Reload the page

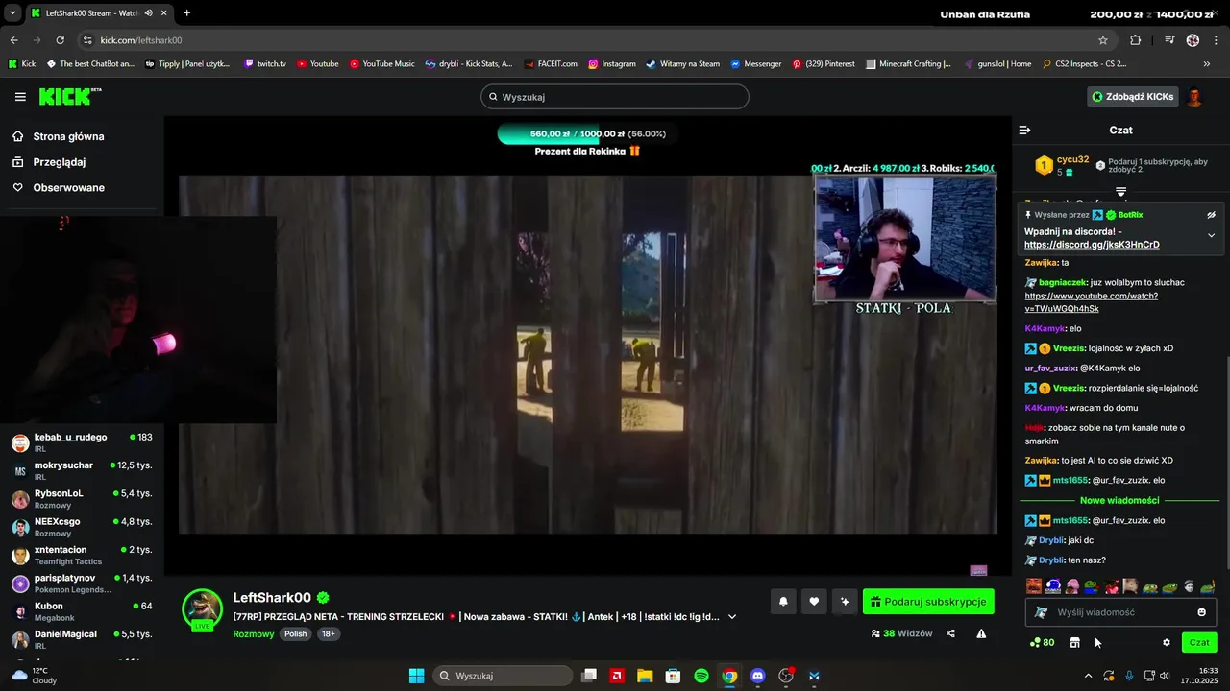pyautogui.click(x=61, y=40)
